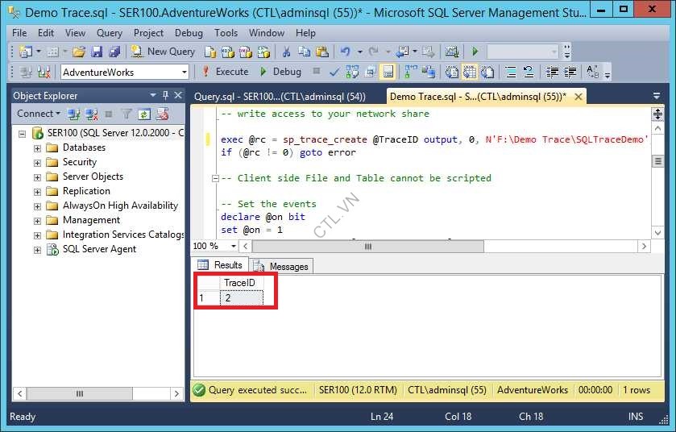Image resolution: width=676 pixels, height=432 pixels.
Task: Refresh the Object Explorer tree
Action: [x=144, y=114]
